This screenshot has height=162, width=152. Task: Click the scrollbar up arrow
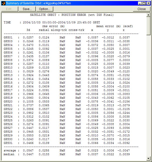148,15
